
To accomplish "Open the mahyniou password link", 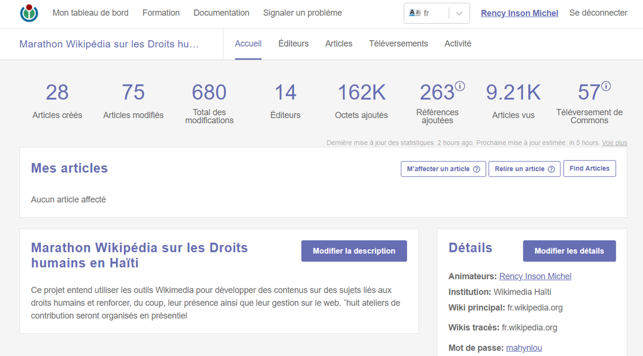I will pos(524,347).
